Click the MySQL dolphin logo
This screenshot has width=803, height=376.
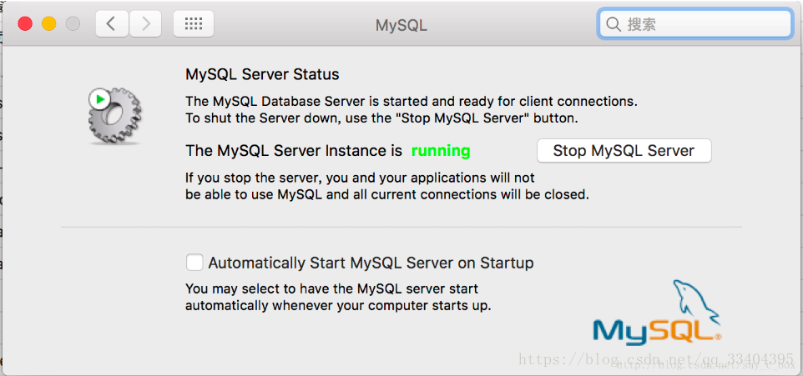tap(694, 300)
